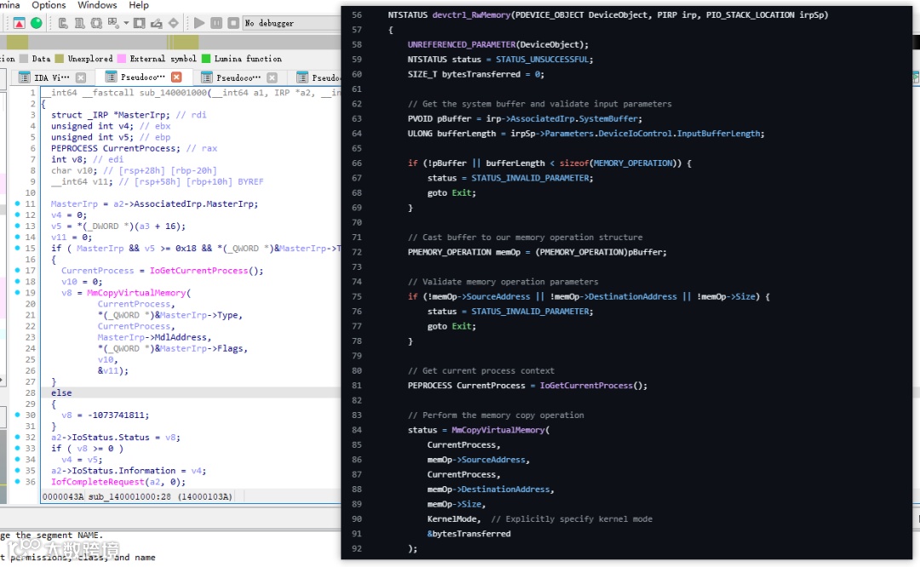Click the gray Data legend color swatch
This screenshot has width=920, height=567.
pyautogui.click(x=24, y=59)
